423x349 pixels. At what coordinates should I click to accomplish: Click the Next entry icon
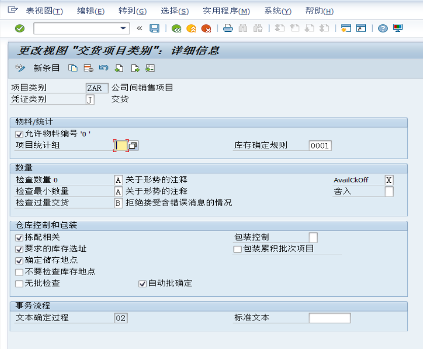tap(135, 68)
